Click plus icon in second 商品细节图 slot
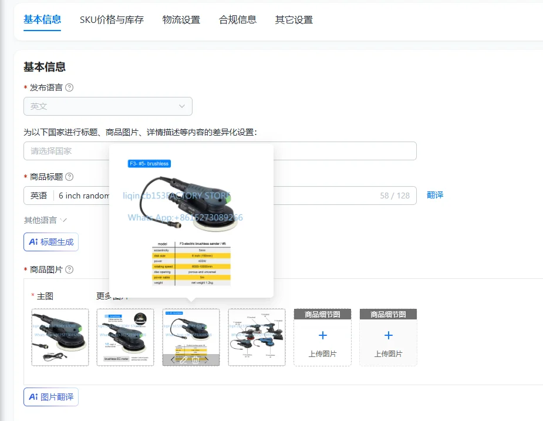543x421 pixels. [x=388, y=335]
